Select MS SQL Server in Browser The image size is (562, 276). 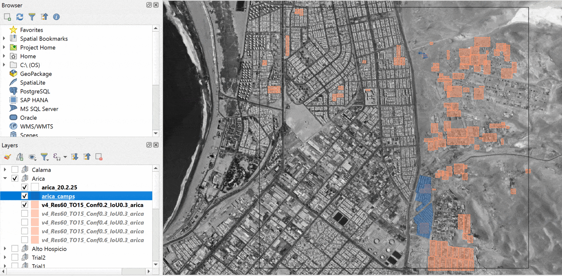point(39,109)
